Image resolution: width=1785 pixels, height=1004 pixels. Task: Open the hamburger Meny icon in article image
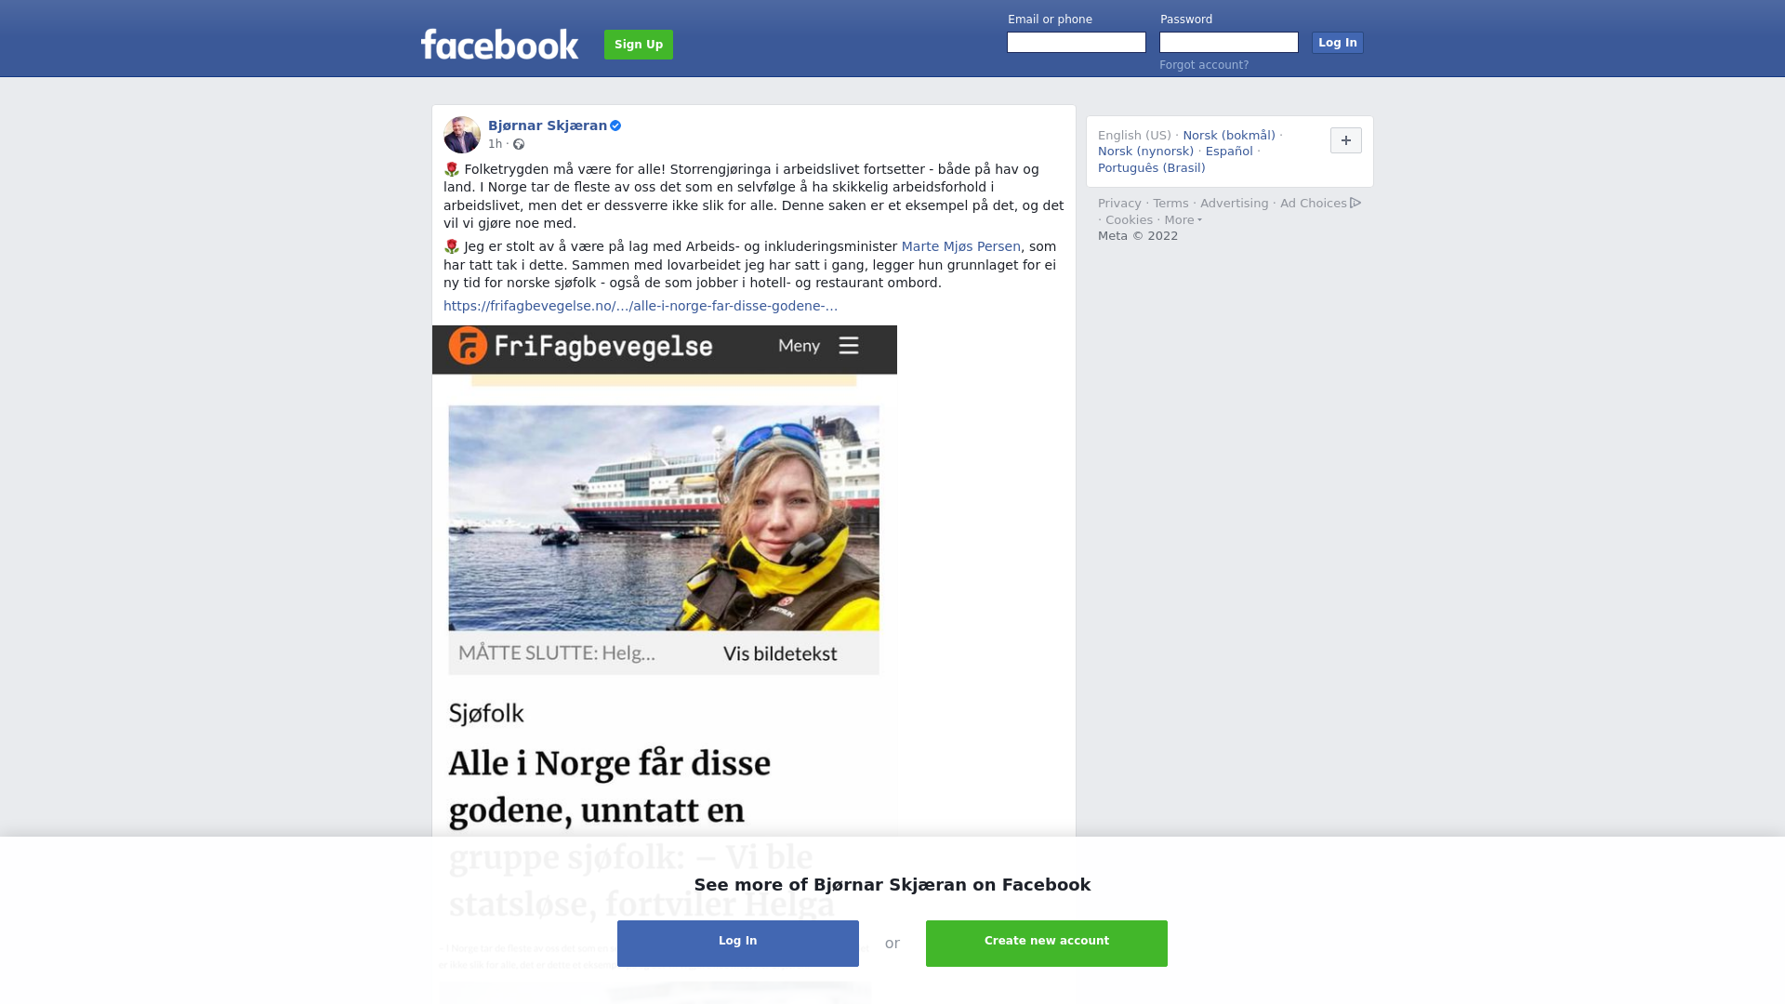coord(849,346)
